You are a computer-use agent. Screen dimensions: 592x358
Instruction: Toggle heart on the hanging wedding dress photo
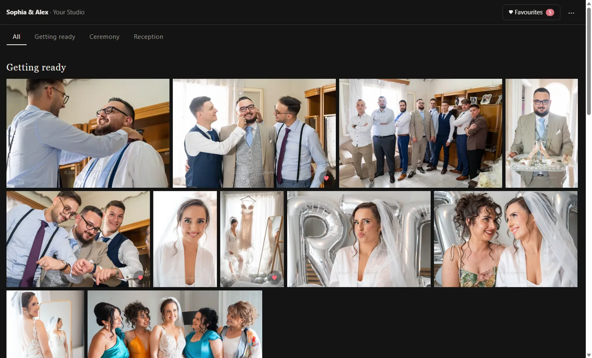point(274,277)
